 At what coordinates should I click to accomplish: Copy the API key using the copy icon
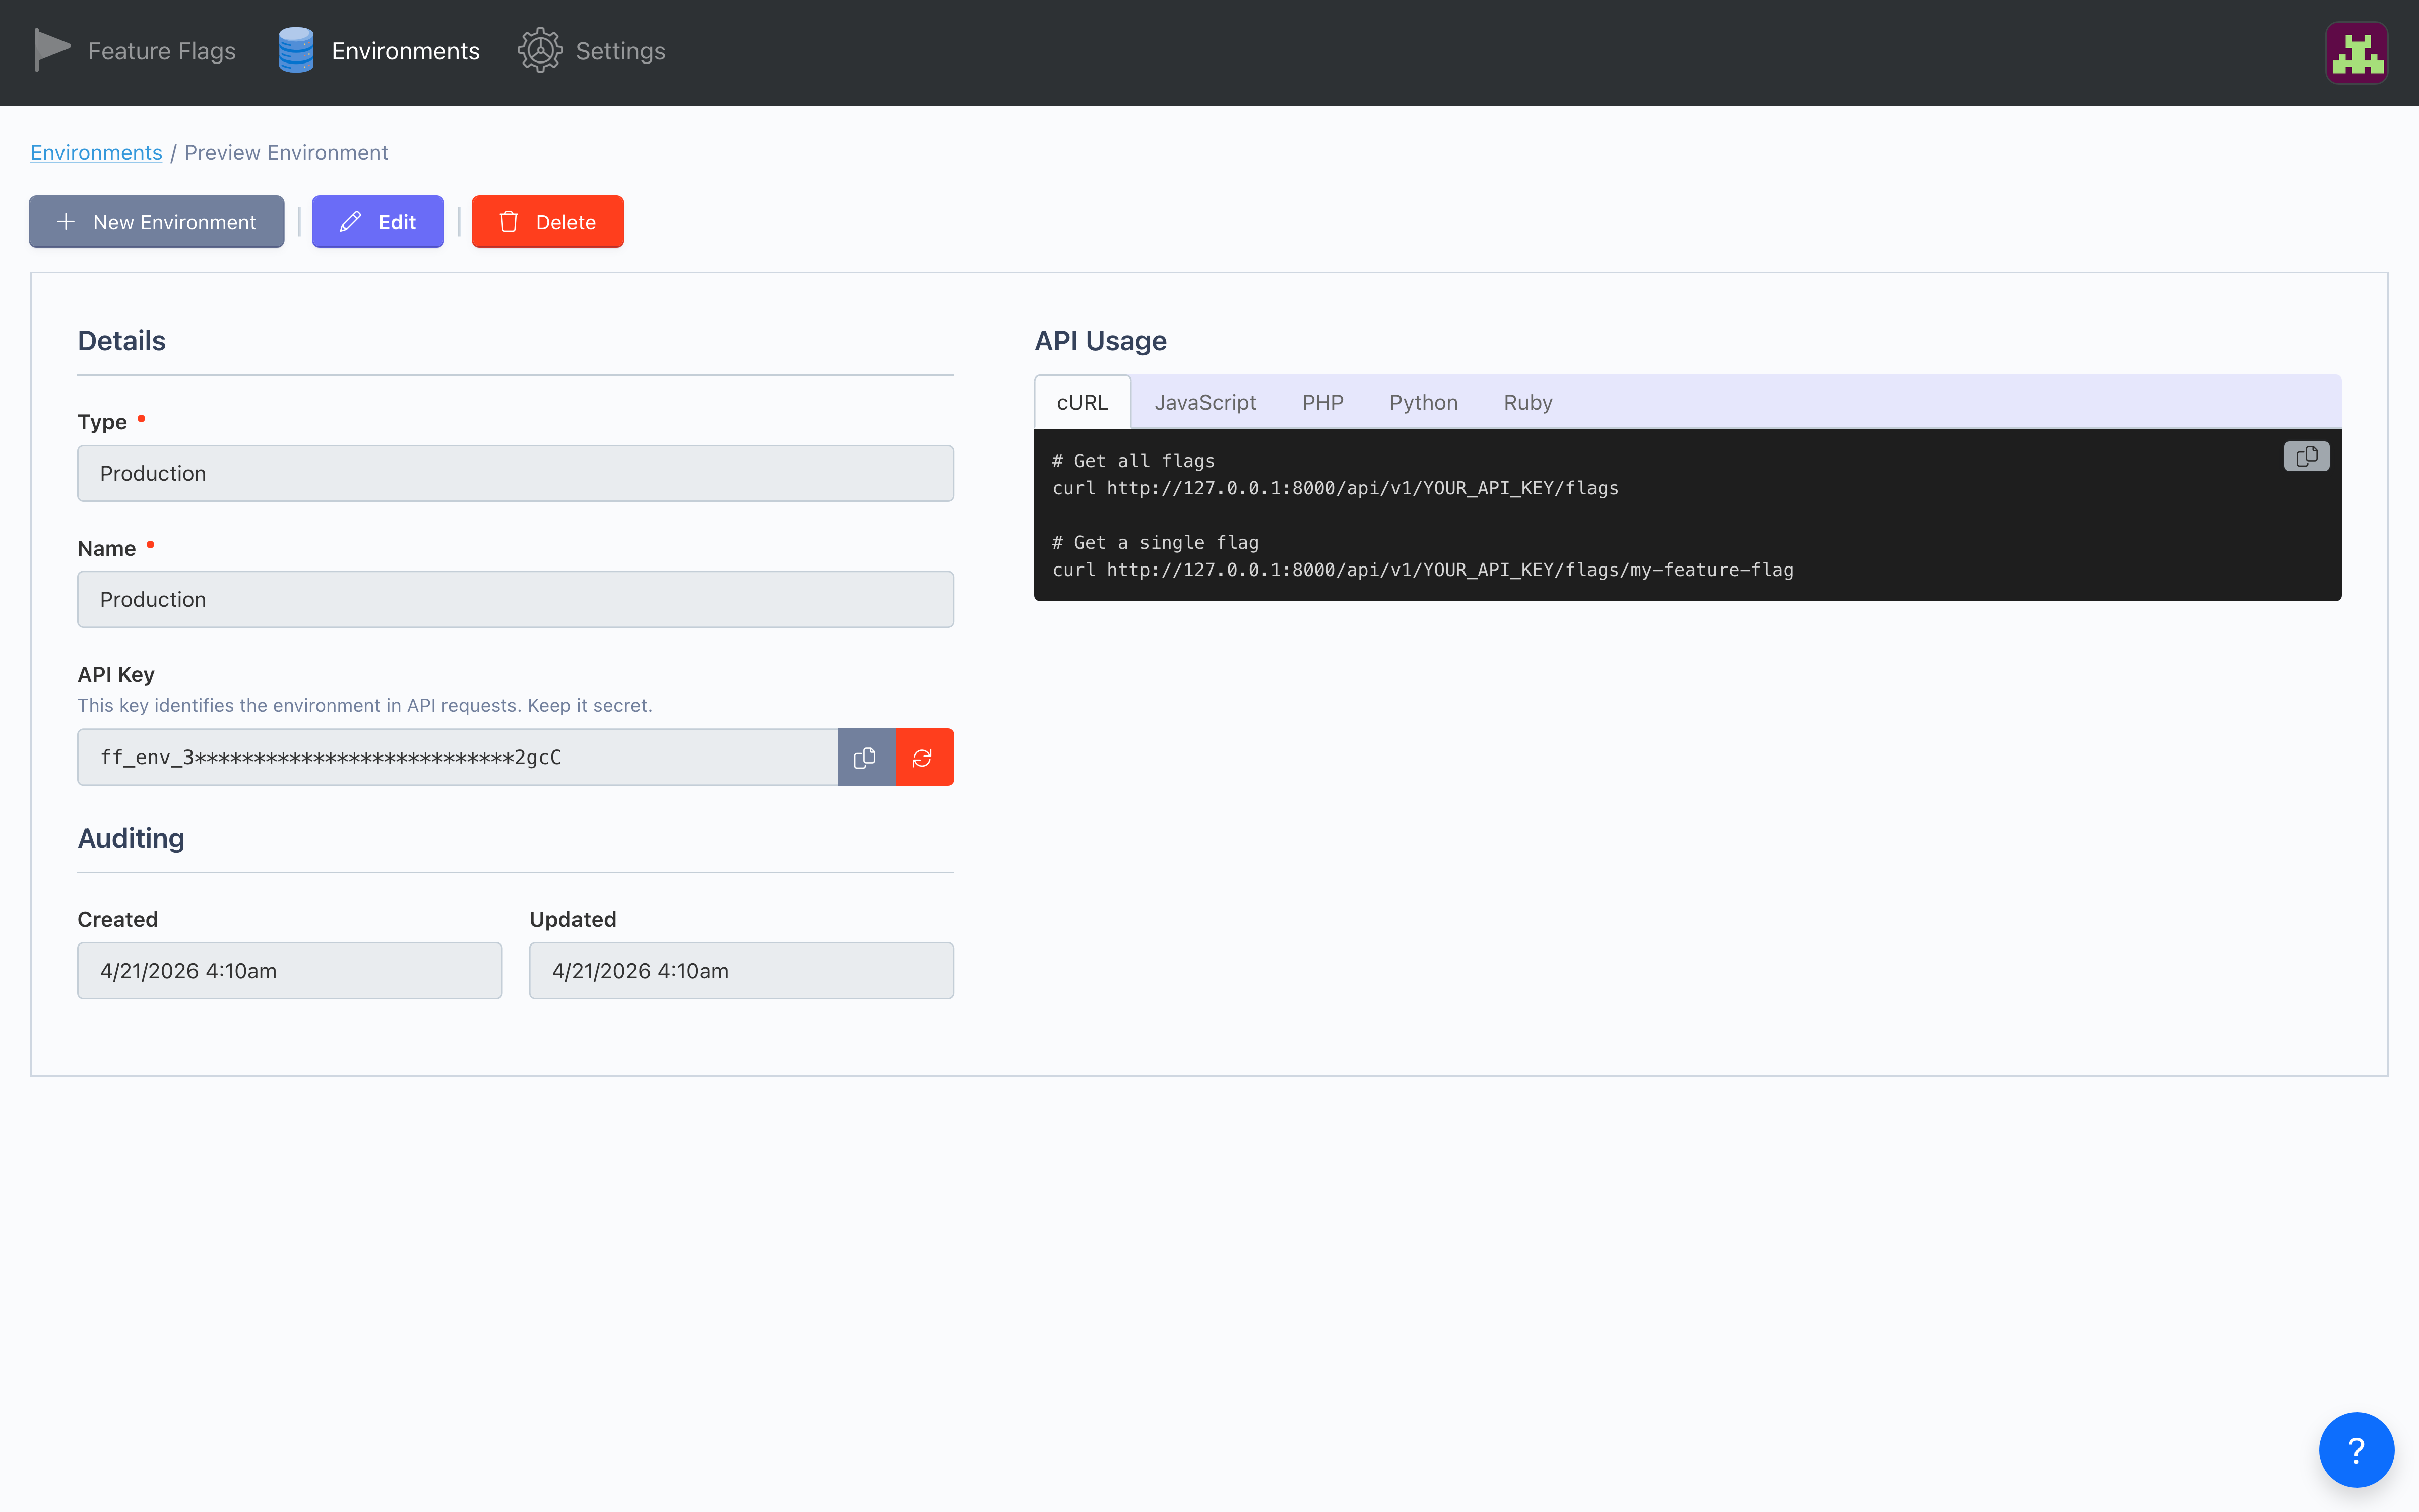coord(864,757)
